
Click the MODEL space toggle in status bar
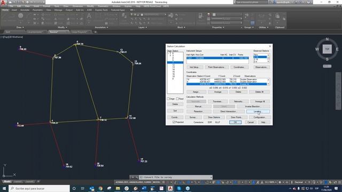156,182
